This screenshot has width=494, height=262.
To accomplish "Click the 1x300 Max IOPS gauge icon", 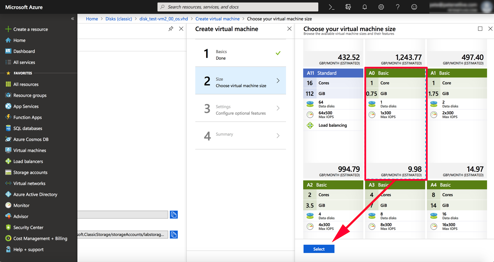I will (x=372, y=115).
